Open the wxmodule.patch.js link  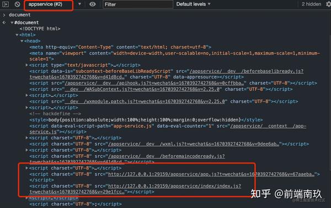point(145,101)
